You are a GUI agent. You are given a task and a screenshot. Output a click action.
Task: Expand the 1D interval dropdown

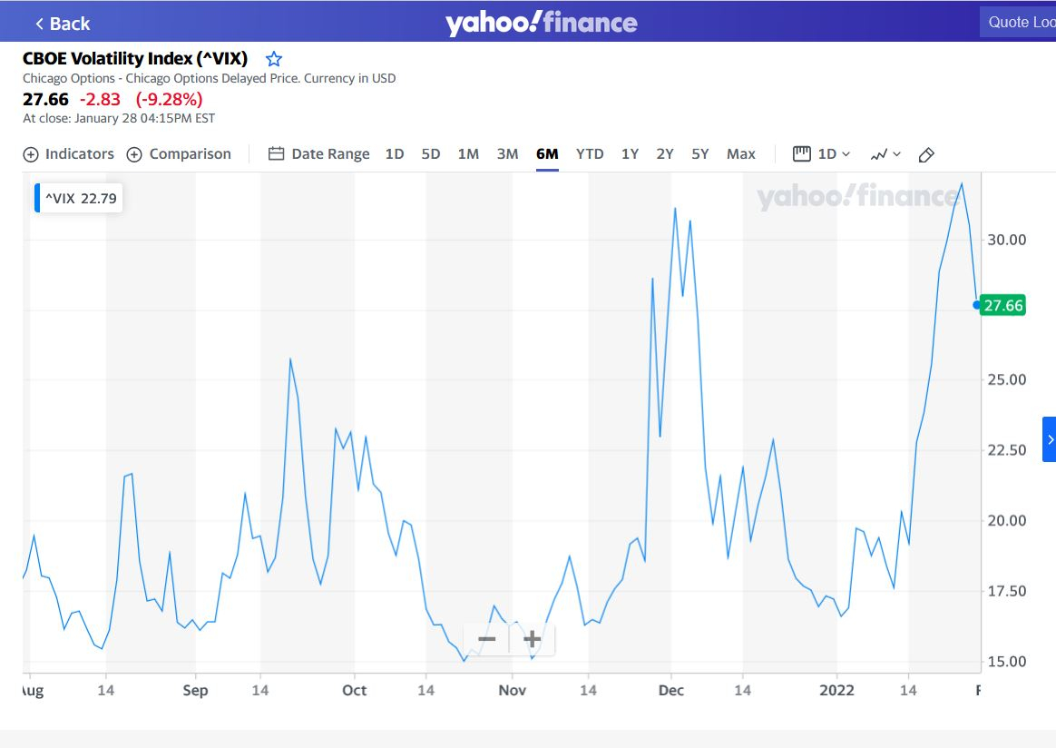point(822,154)
